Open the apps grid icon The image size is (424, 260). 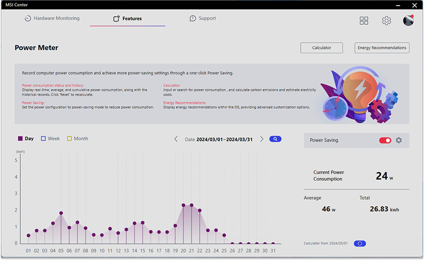point(364,20)
